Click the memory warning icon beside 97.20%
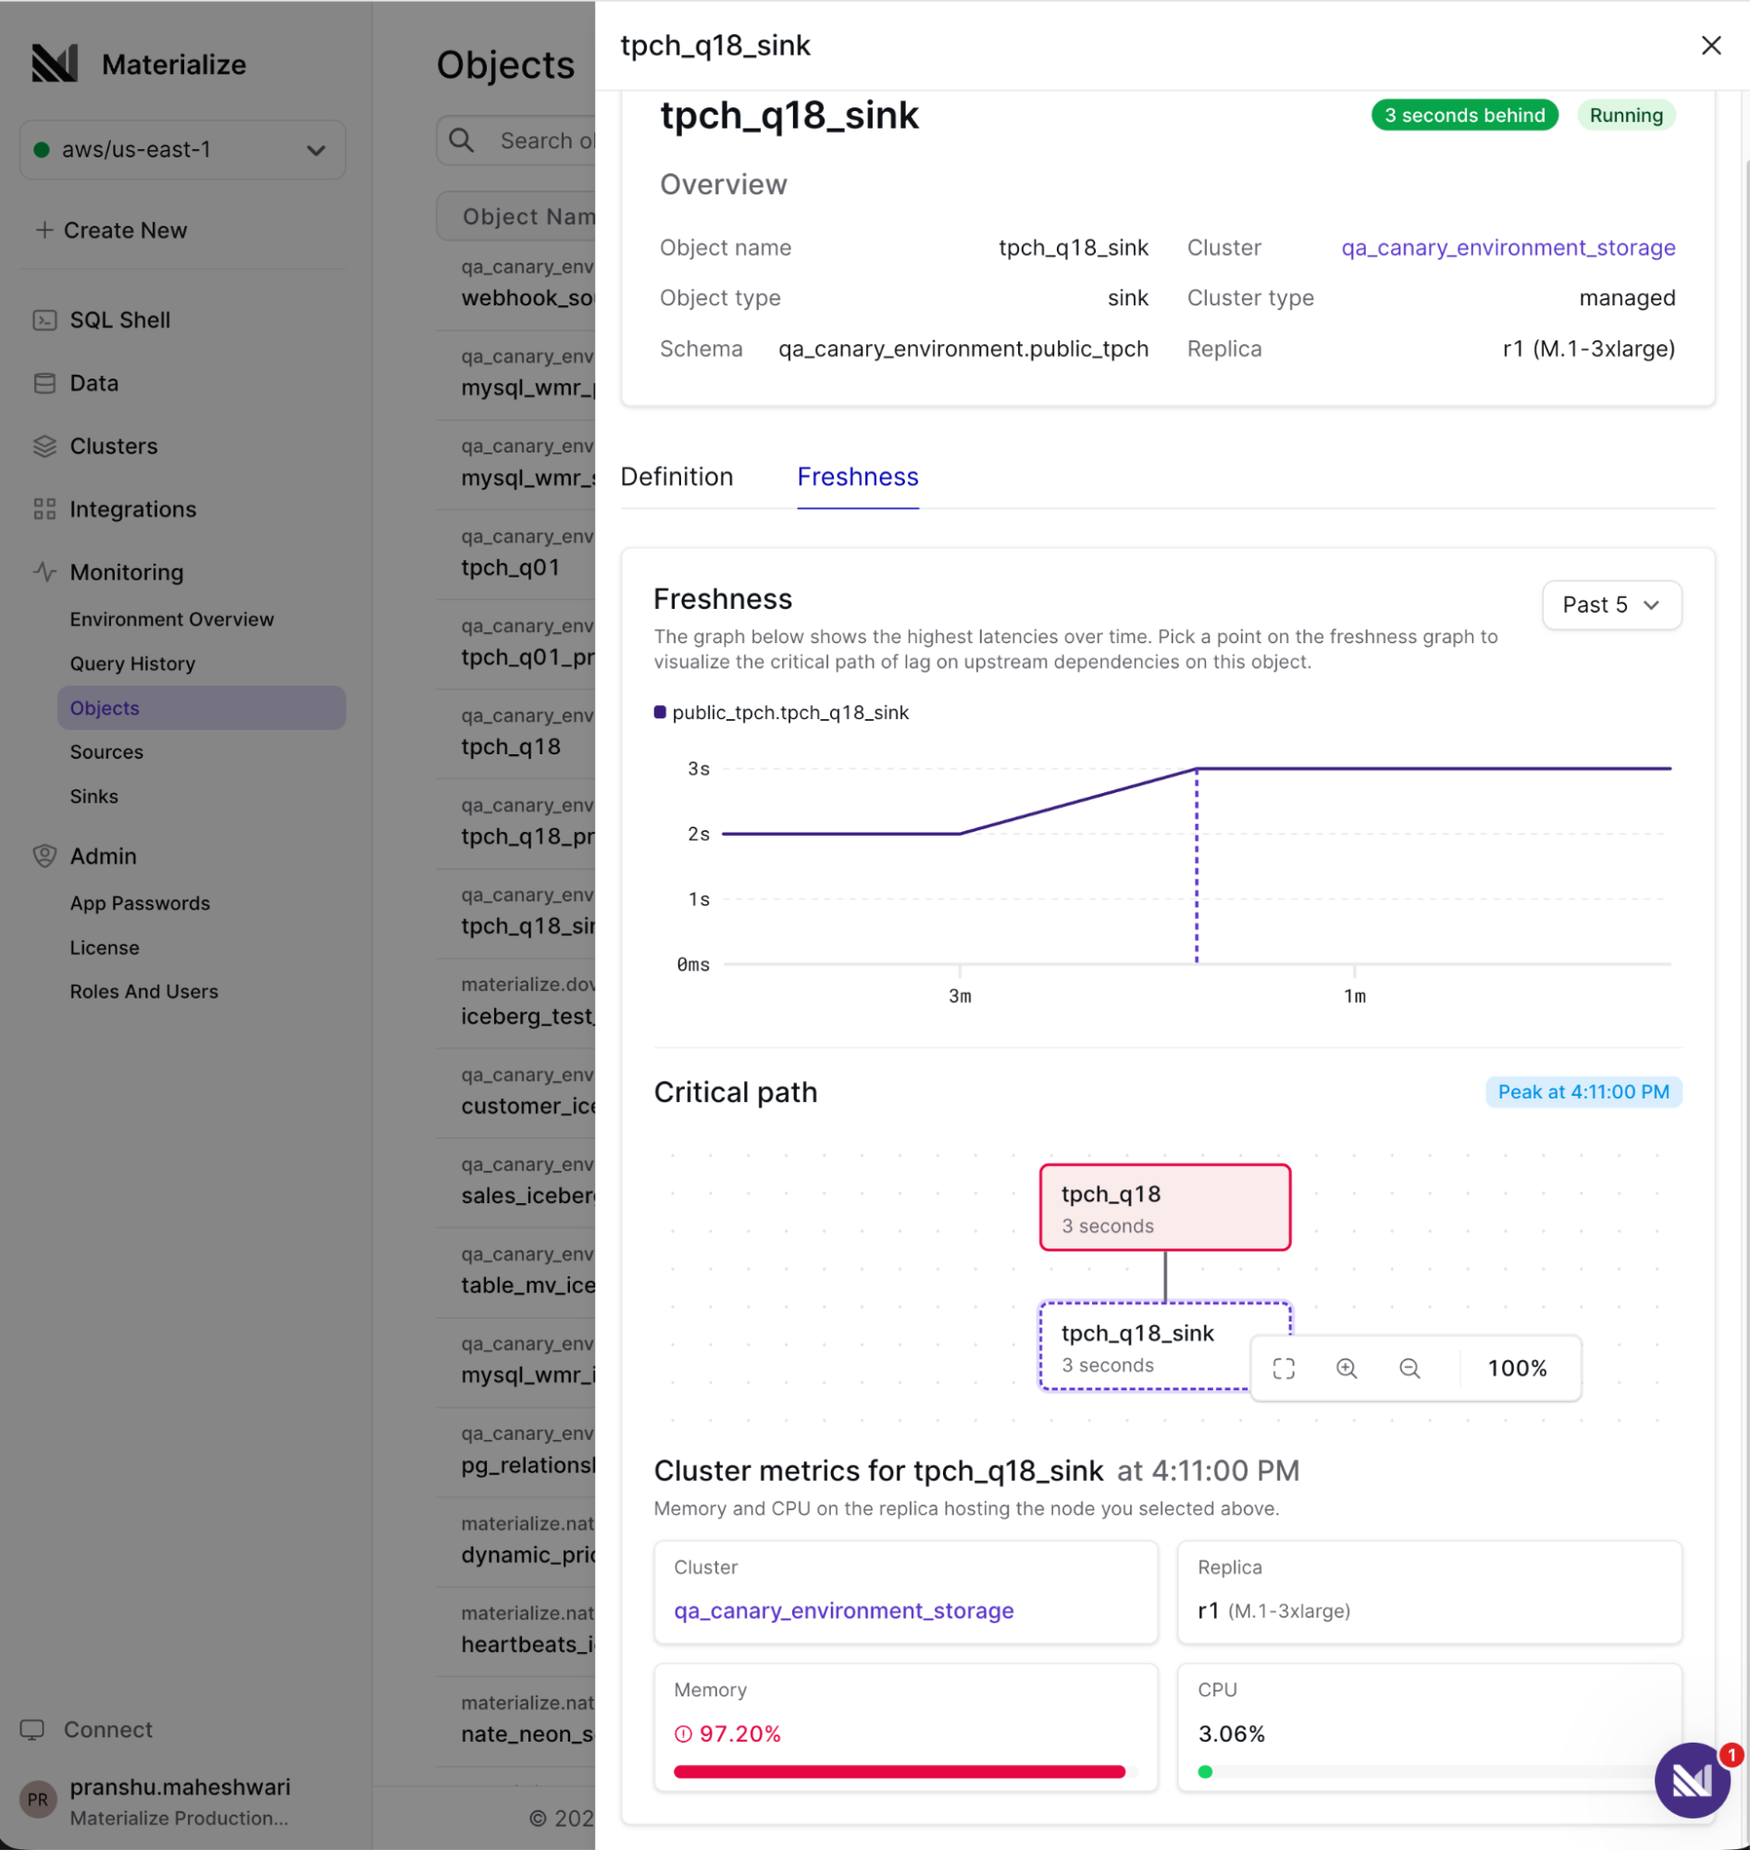 [x=683, y=1733]
